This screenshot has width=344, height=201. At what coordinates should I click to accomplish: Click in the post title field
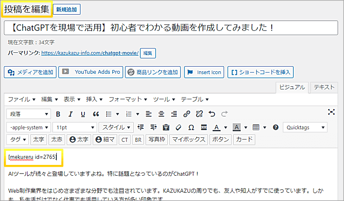click(x=171, y=28)
